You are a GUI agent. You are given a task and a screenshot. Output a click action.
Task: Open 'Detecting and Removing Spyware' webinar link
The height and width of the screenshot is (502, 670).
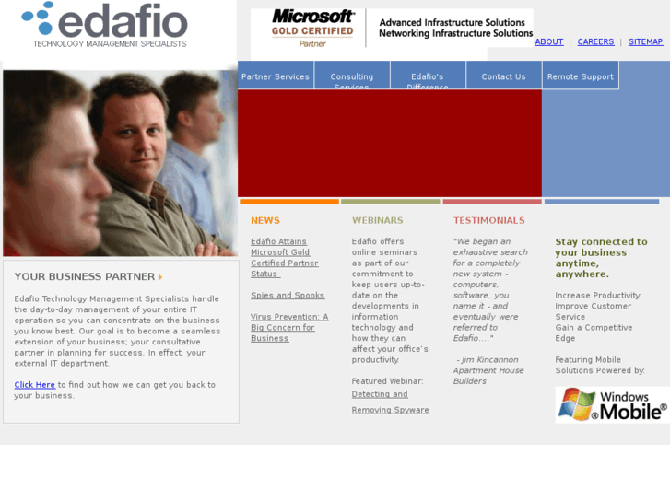click(x=390, y=402)
